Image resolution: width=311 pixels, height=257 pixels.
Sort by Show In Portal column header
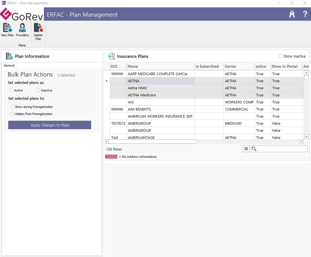click(286, 66)
